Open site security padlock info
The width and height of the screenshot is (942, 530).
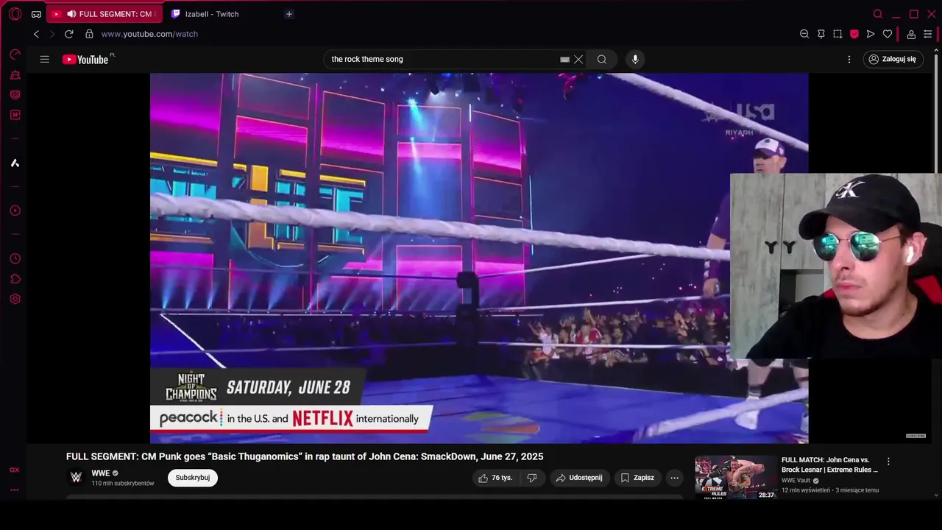(89, 34)
